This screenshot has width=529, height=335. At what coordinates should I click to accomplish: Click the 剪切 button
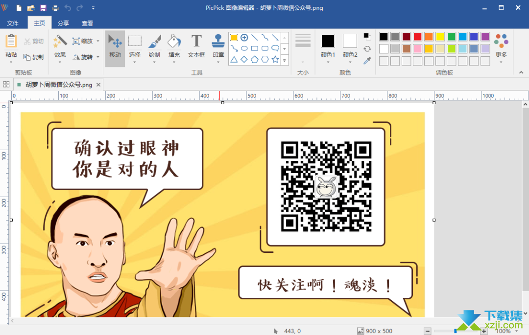coord(34,42)
